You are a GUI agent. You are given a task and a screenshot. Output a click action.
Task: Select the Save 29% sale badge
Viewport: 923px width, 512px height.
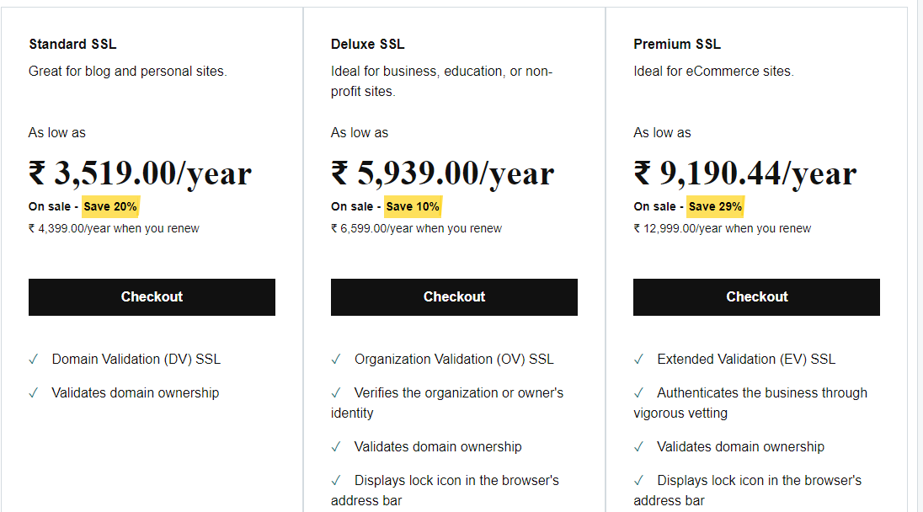715,206
